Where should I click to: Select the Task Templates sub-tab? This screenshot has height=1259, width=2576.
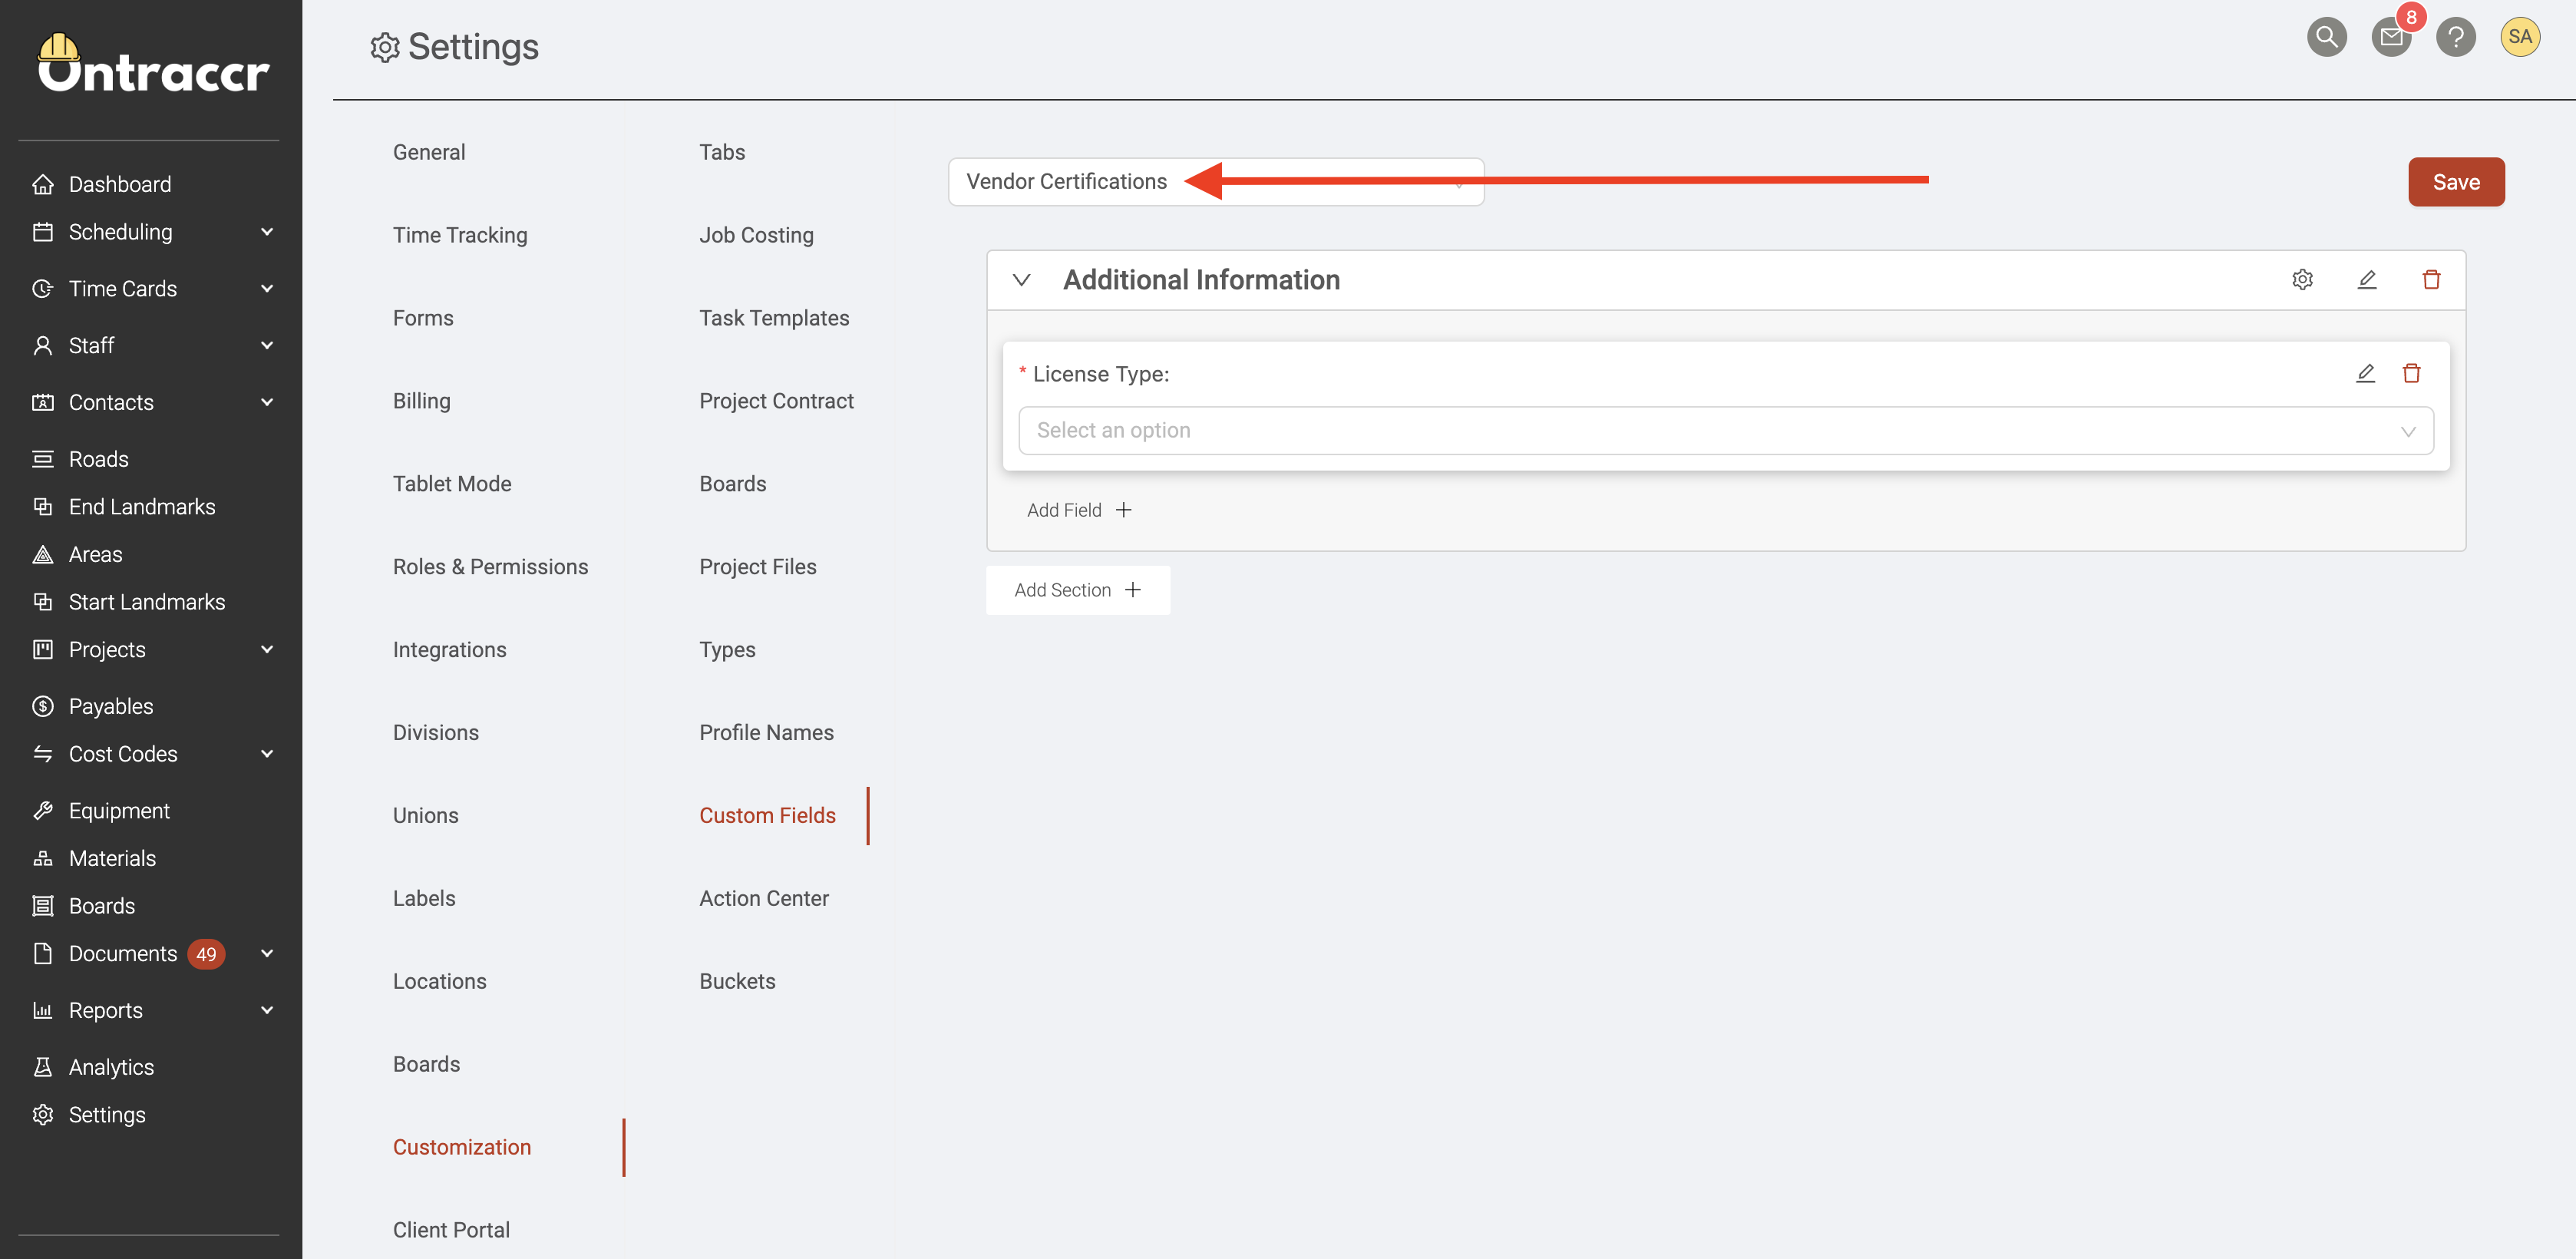coord(774,318)
